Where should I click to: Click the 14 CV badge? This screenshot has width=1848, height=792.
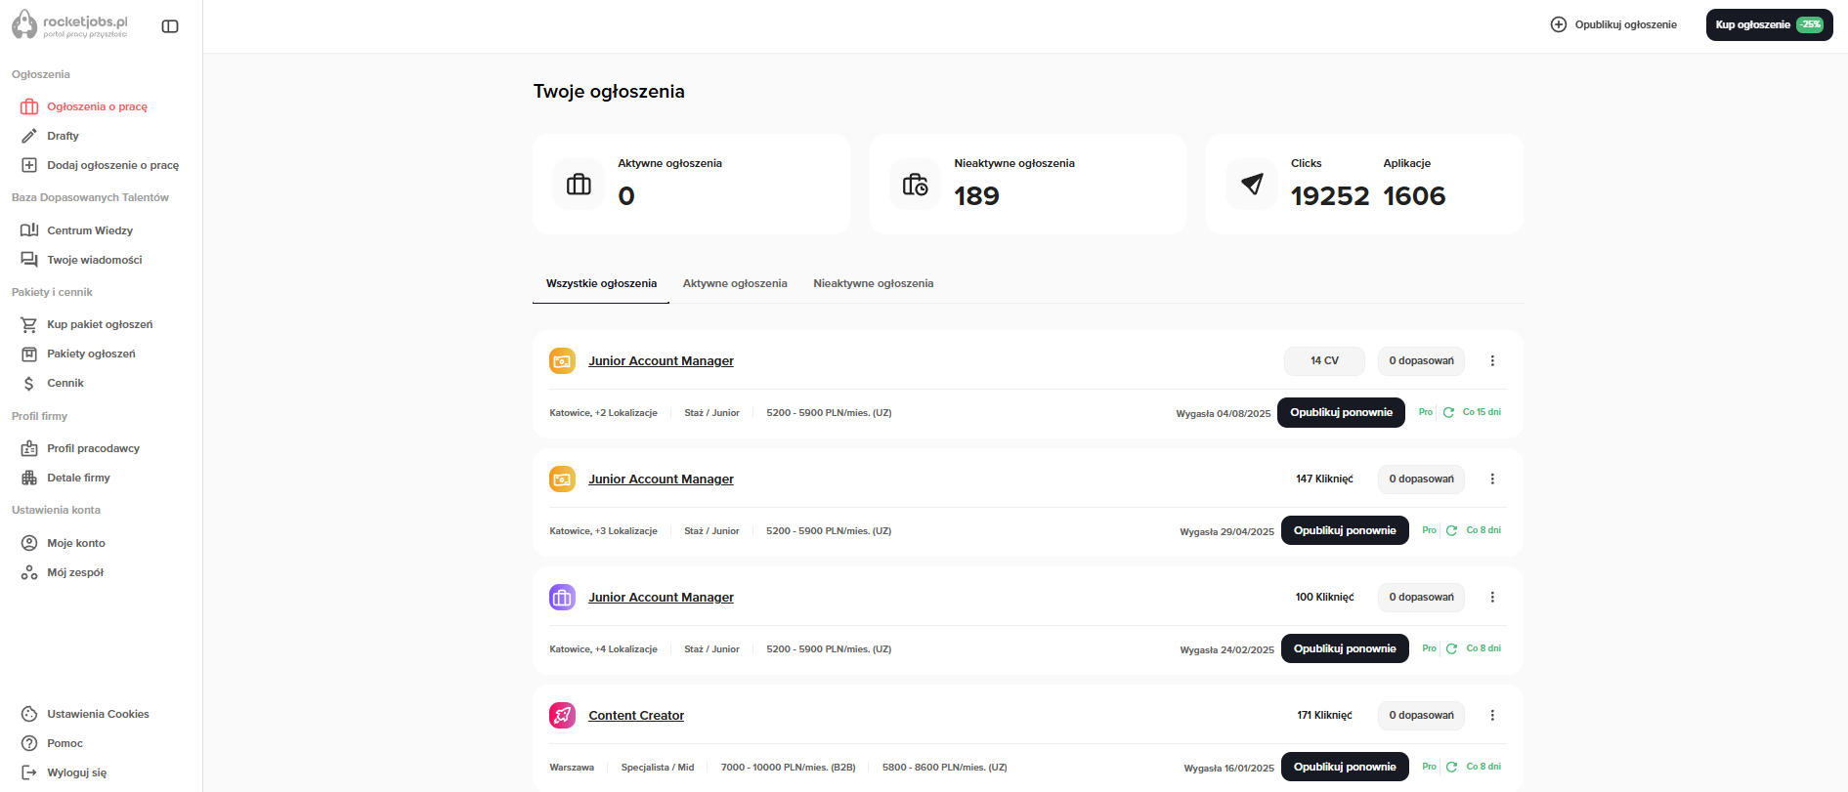click(x=1324, y=361)
